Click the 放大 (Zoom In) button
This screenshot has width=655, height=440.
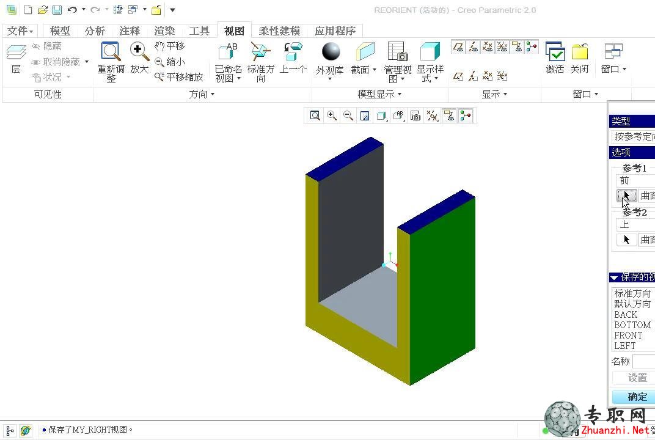pos(139,57)
